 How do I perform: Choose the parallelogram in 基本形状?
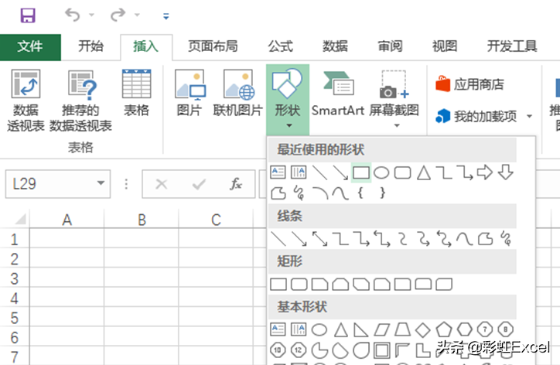point(381,329)
